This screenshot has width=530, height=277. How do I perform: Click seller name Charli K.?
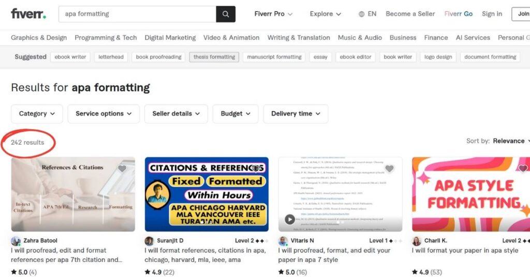pyautogui.click(x=435, y=240)
